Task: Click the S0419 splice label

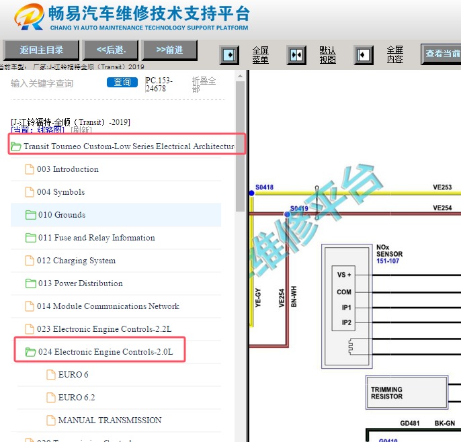Action: click(x=299, y=208)
